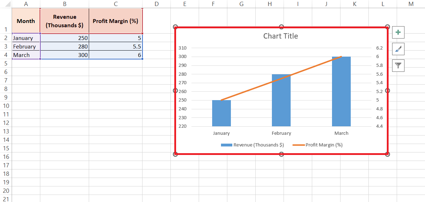Select Revenue (Thousands $) legend entry
Viewport: 425px width, 202px height.
click(252, 145)
